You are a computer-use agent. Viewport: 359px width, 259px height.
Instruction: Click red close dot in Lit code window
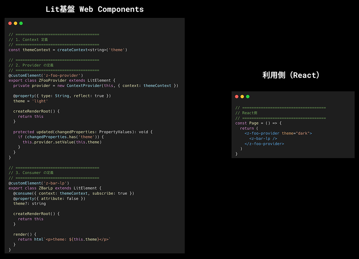tap(10, 23)
